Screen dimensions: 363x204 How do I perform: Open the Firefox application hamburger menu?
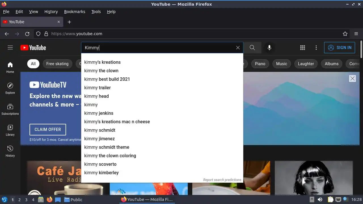point(356,34)
